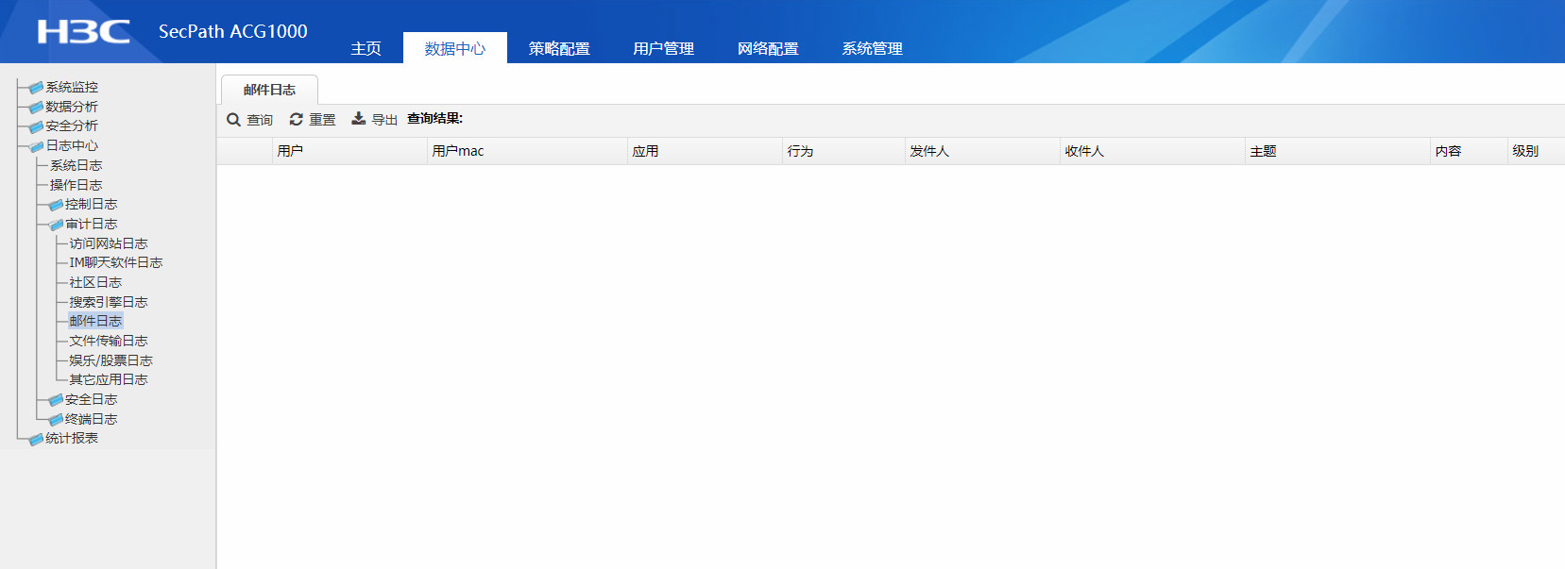This screenshot has height=569, width=1565.
Task: Click the 发件人 column header
Action: [982, 151]
